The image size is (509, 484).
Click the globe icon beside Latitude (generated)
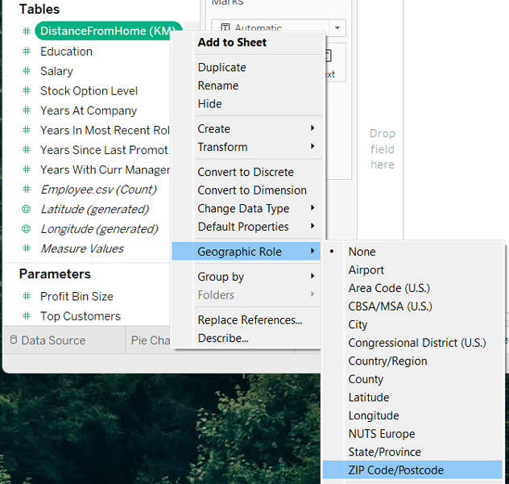[26, 210]
